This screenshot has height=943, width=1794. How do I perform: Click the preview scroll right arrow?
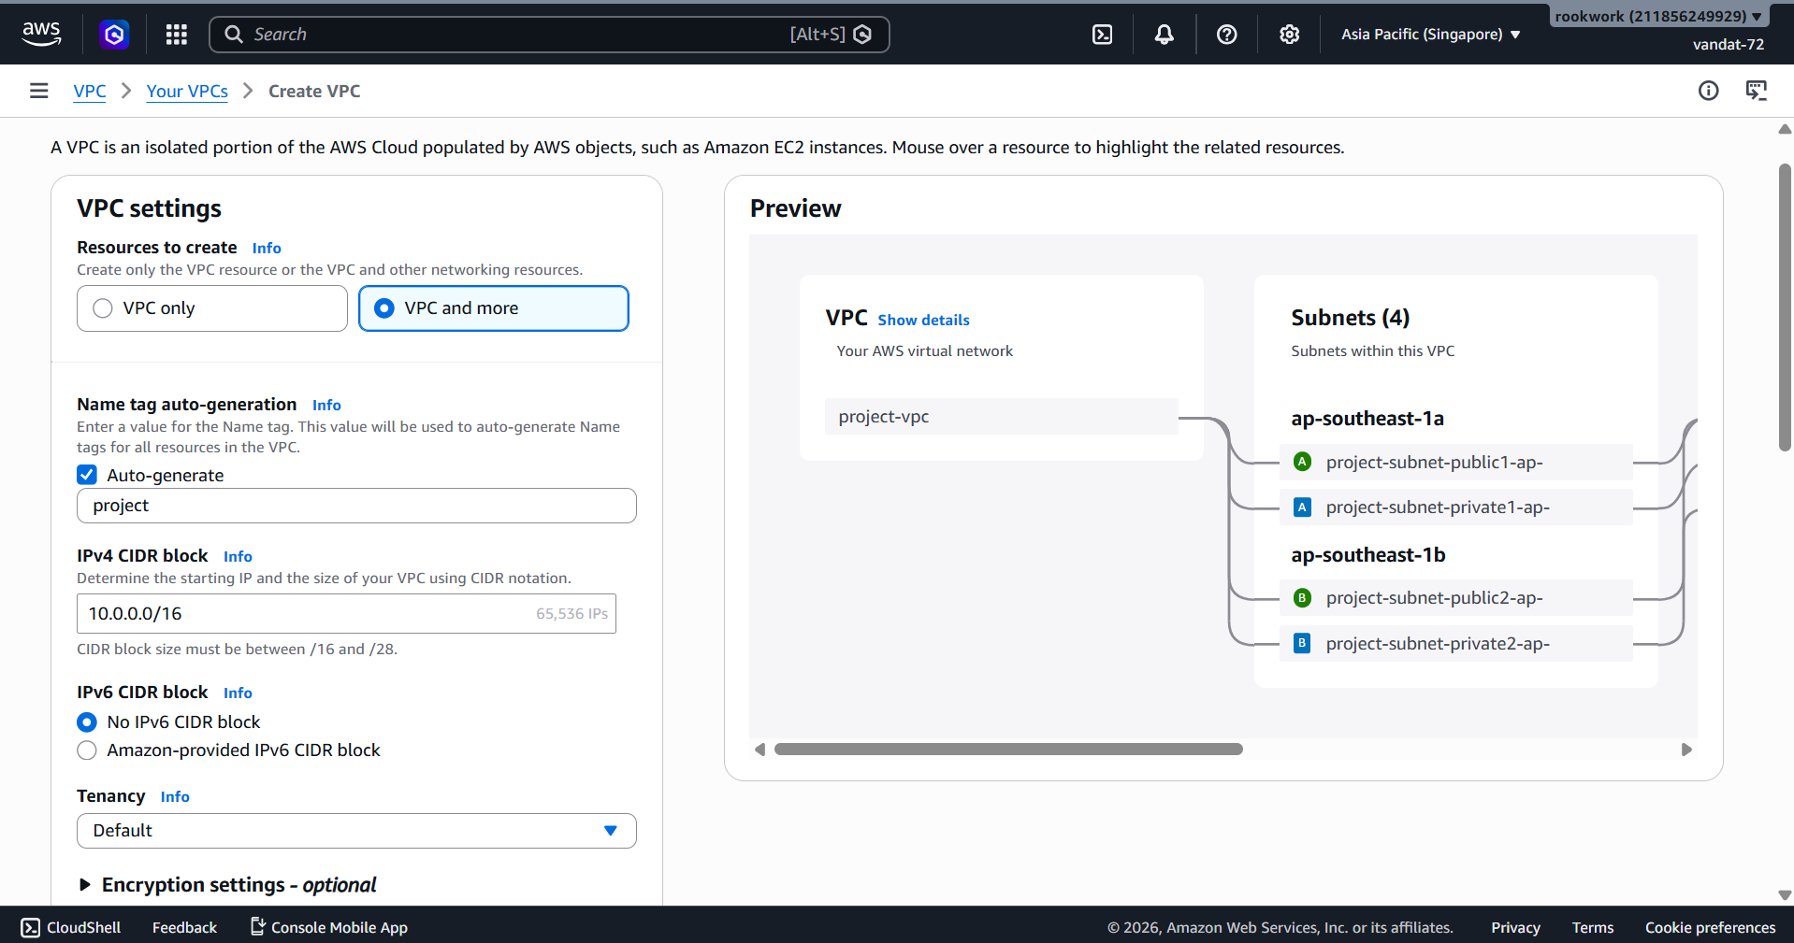(x=1686, y=750)
